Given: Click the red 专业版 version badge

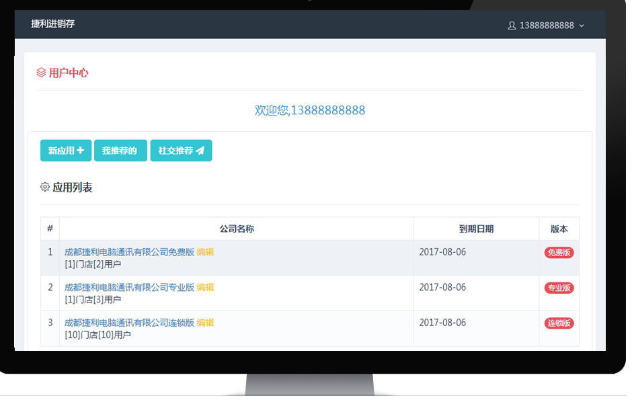Looking at the screenshot, I should (x=559, y=288).
